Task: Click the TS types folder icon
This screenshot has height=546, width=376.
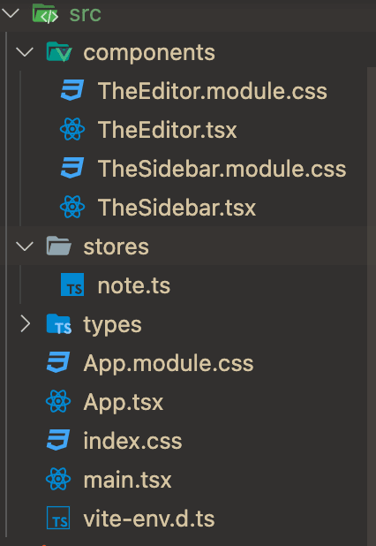Action: pyautogui.click(x=59, y=324)
